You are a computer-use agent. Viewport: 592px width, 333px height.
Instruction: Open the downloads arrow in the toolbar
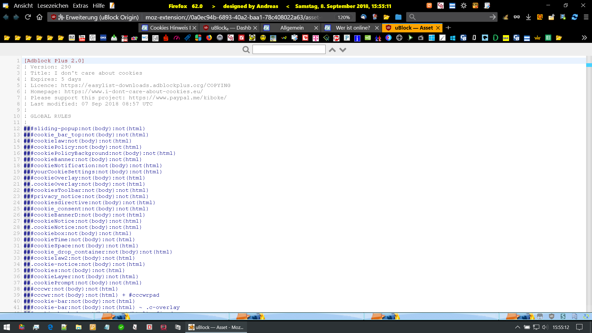click(x=528, y=17)
